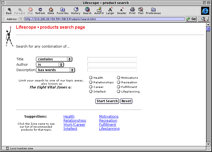Open the Title 'contains' dropdown
This screenshot has height=152, width=212.
(x=54, y=59)
